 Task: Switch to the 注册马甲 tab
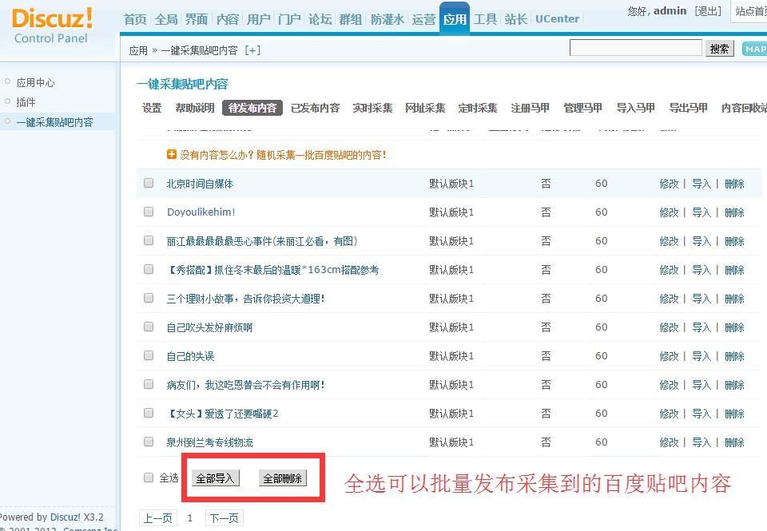point(531,108)
